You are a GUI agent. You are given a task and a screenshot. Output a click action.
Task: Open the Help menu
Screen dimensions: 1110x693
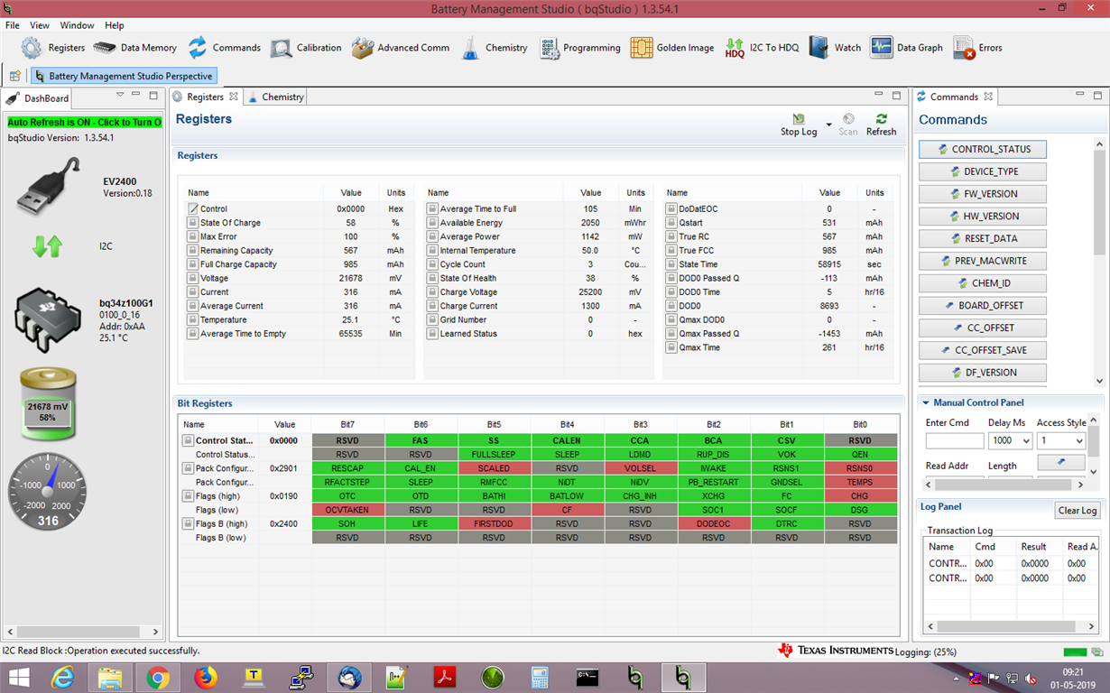pos(115,25)
